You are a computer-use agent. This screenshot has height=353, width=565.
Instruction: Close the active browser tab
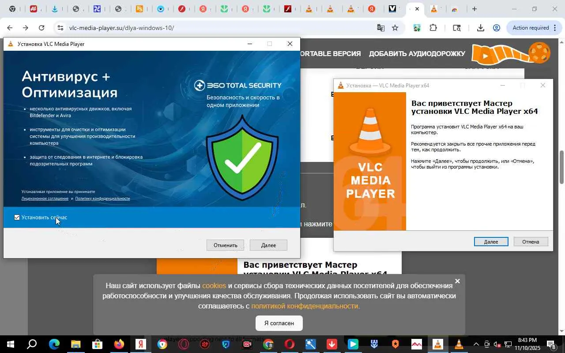[x=417, y=9]
